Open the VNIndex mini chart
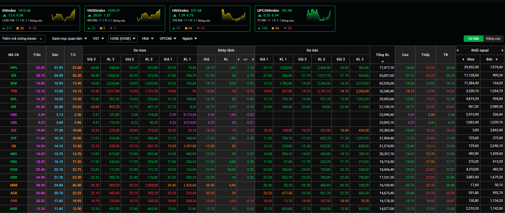The height and width of the screenshot is (213, 505). pos(64,16)
